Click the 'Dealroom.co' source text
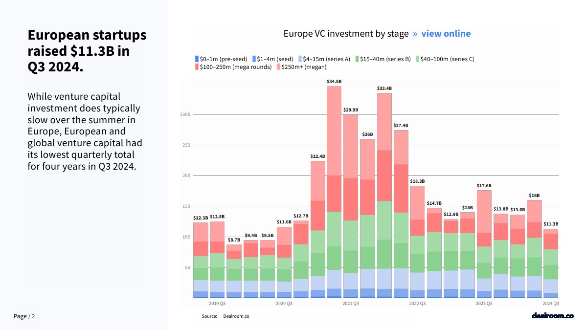The image size is (587, 330). coord(236,316)
